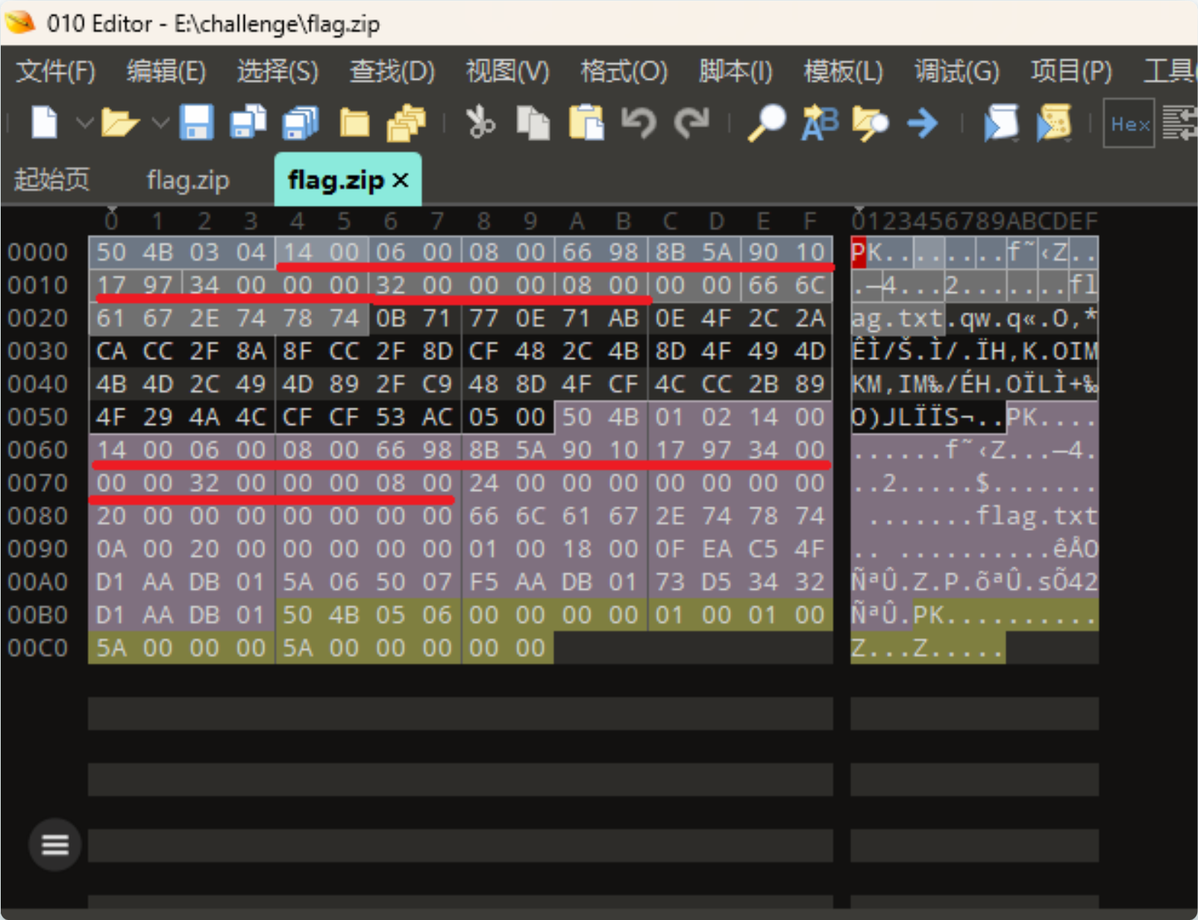Click the Find in Files icon

coord(871,122)
